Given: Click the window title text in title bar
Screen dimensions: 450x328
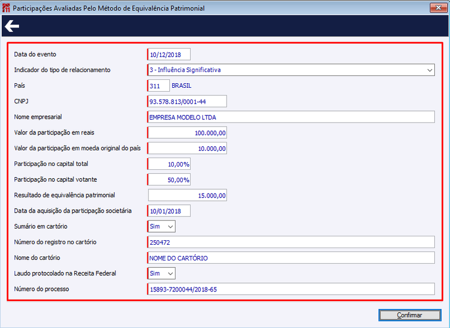Looking at the screenshot, I should [x=109, y=8].
